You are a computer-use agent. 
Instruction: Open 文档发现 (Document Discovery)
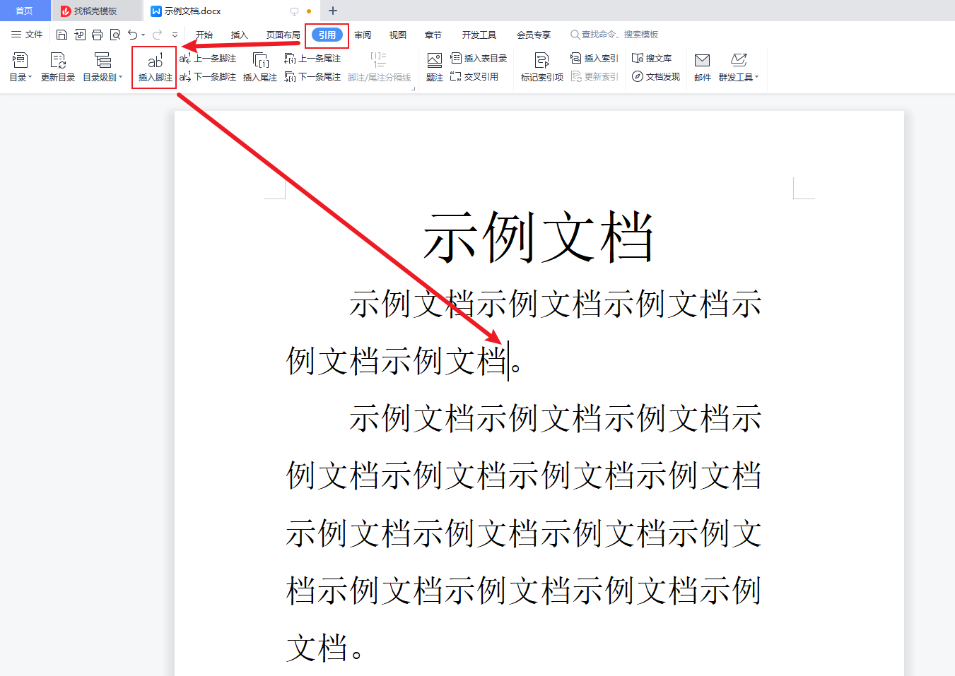coord(655,77)
